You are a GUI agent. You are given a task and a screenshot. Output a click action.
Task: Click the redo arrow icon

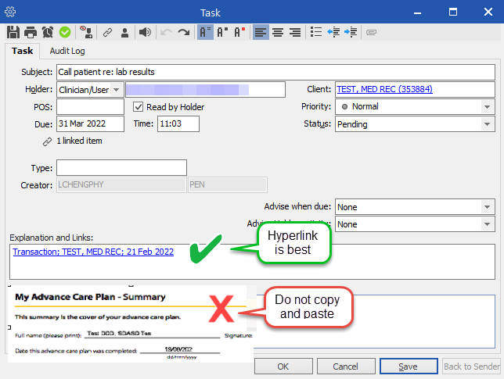184,32
